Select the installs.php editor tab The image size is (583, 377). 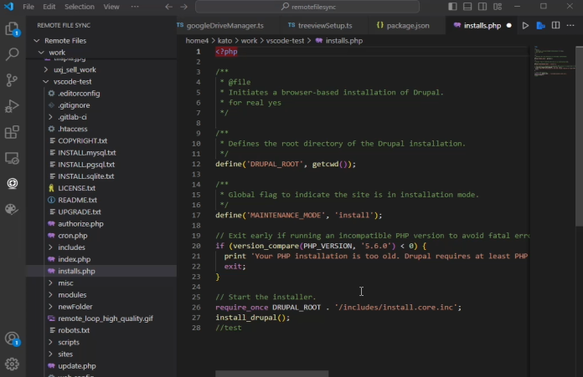click(x=482, y=26)
